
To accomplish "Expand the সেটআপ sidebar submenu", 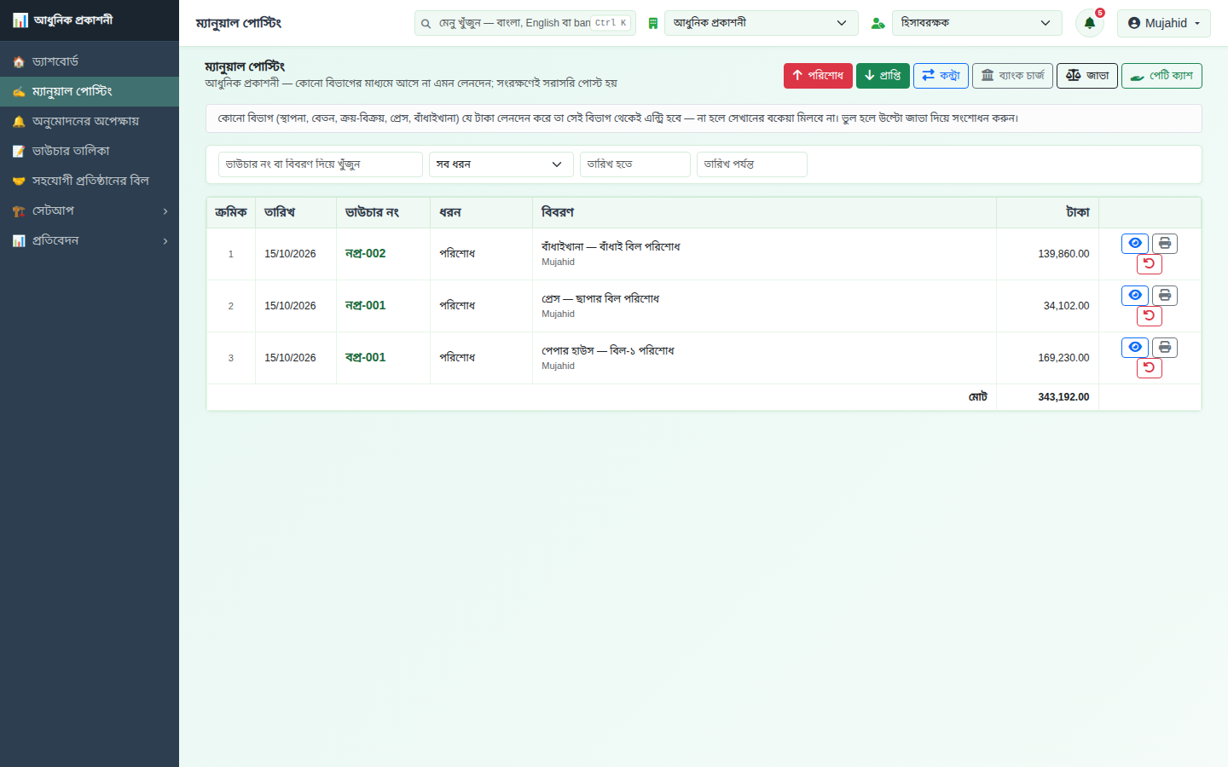I will pos(90,210).
